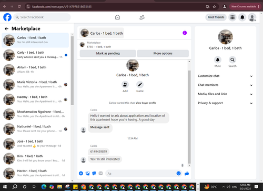This screenshot has width=263, height=191.
Task: Go back using the Marketplace arrow
Action: click(x=6, y=28)
